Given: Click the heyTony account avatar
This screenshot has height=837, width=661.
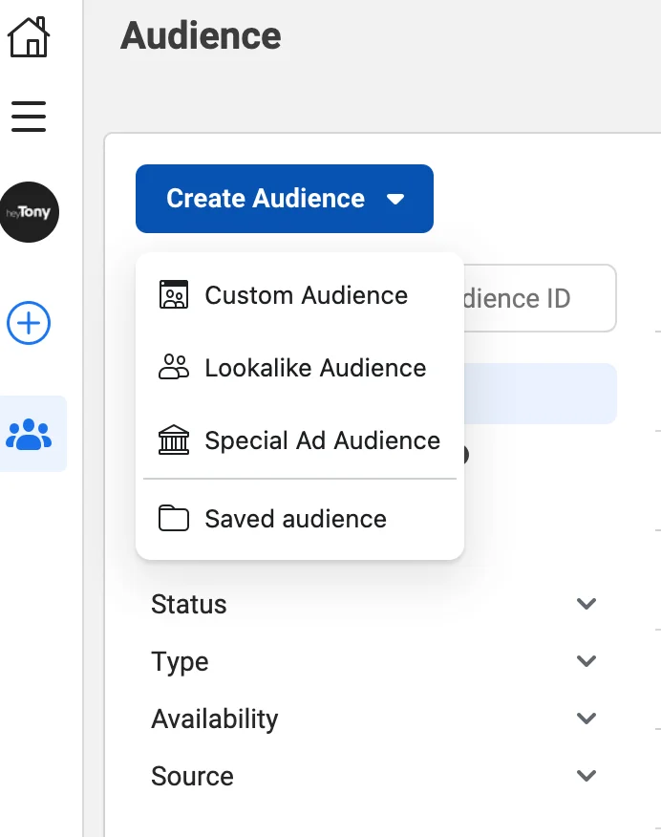Looking at the screenshot, I should point(30,212).
